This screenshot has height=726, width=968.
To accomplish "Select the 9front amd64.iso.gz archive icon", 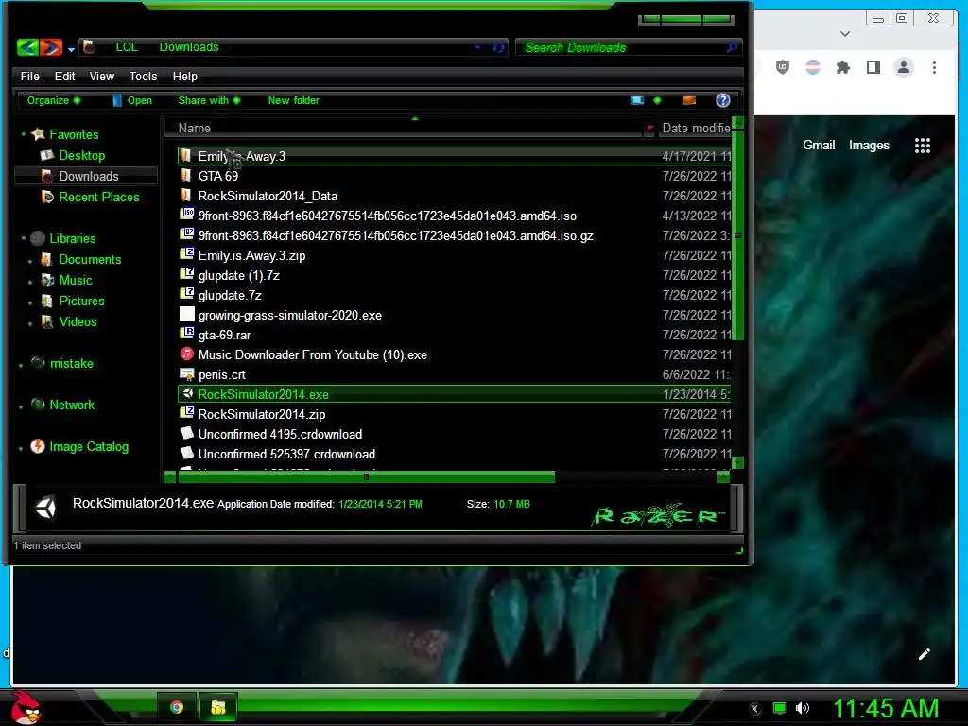I will 186,234.
